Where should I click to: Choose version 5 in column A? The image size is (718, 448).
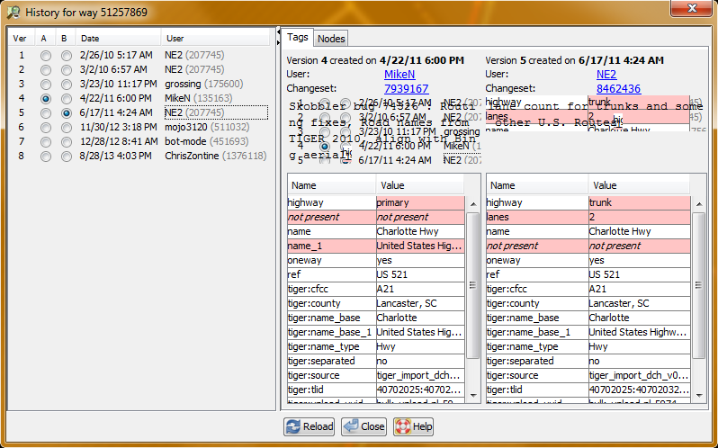tap(45, 113)
